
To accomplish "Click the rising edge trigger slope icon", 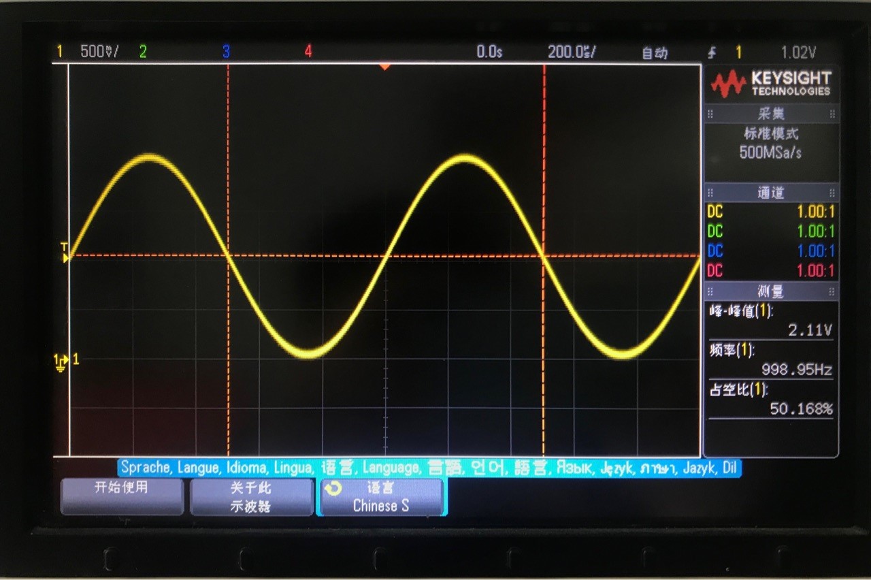I will coord(712,52).
